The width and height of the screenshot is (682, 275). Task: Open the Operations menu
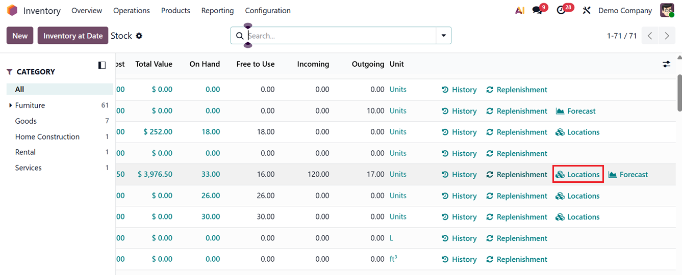click(x=132, y=10)
